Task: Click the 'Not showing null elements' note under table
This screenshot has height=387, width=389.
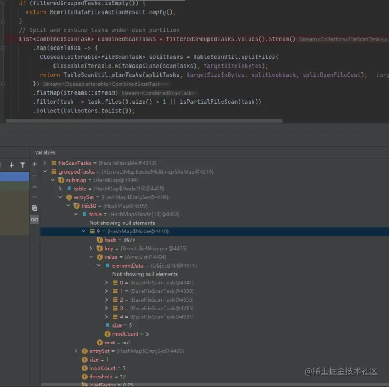Action: (122, 223)
